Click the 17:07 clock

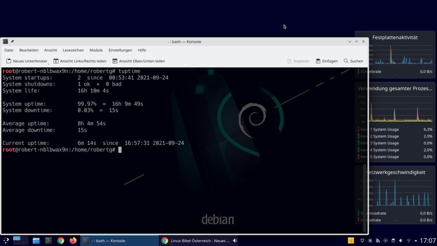[428, 240]
